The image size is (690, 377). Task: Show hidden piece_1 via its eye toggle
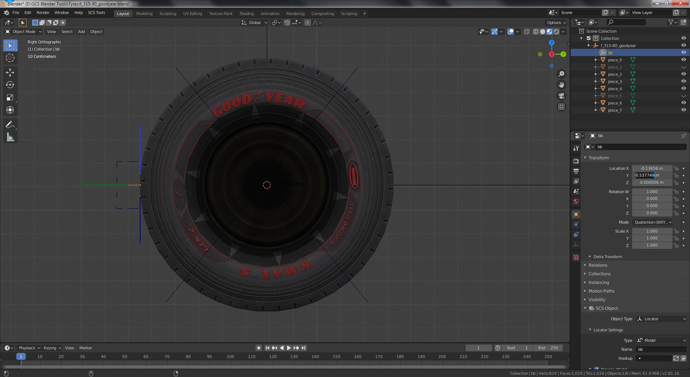point(684,67)
